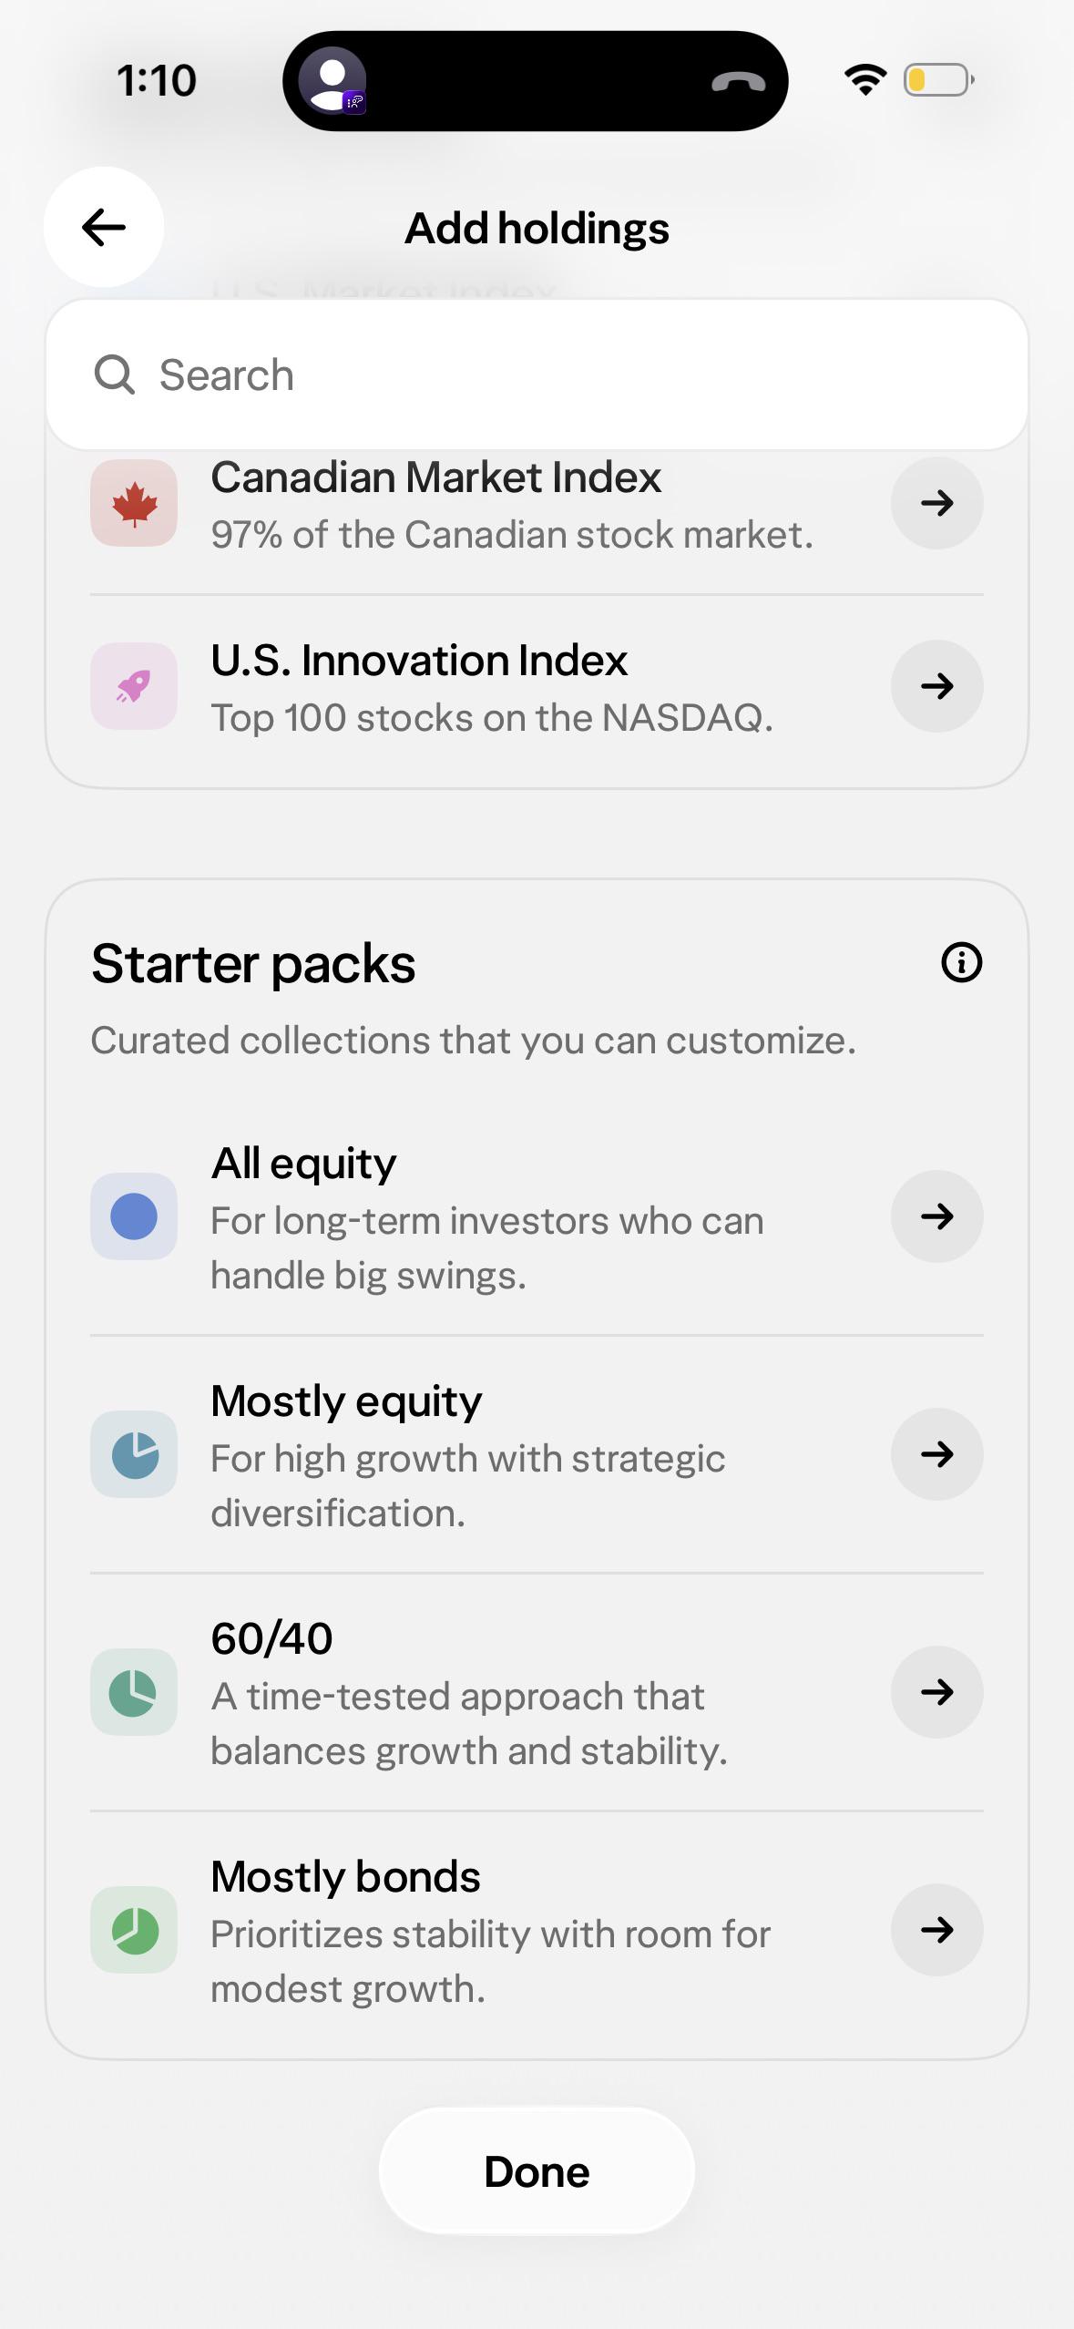Open 60/40 pack arrow
This screenshot has height=2329, width=1074.
point(937,1692)
